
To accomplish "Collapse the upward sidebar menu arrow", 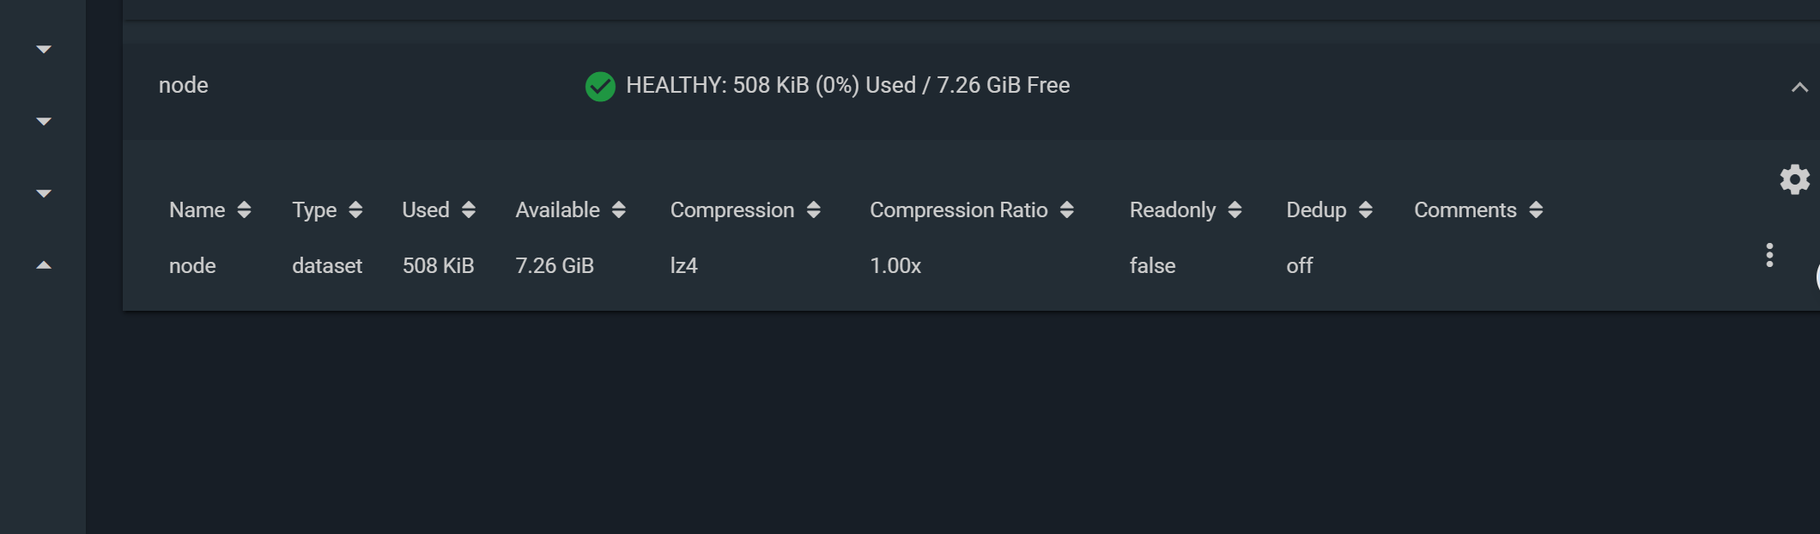I will [x=44, y=265].
